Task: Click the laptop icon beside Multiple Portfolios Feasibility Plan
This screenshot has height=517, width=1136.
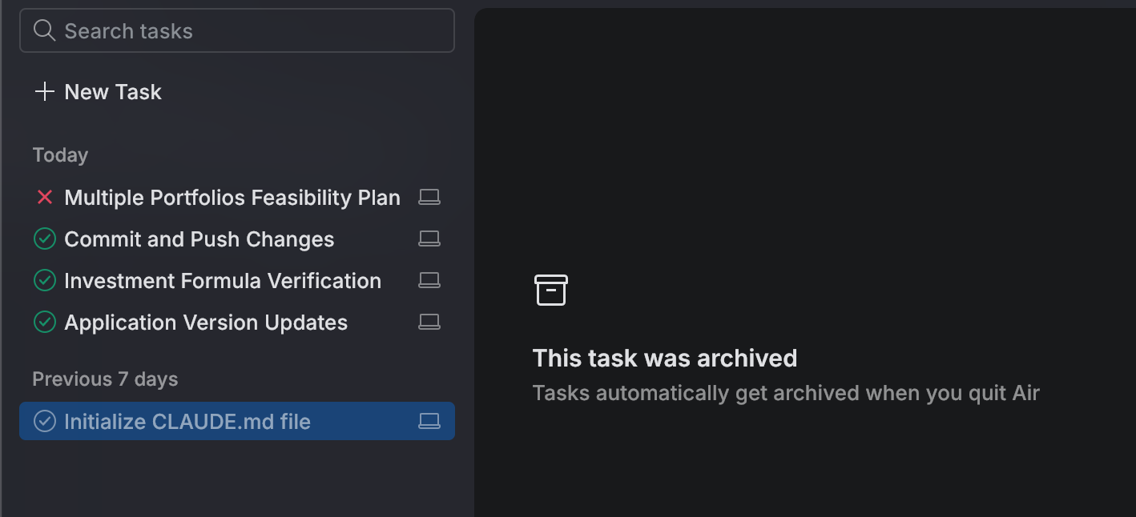Action: click(429, 197)
